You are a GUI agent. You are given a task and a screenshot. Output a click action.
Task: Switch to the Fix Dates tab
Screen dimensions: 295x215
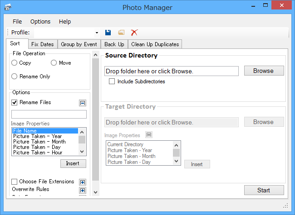(x=42, y=44)
